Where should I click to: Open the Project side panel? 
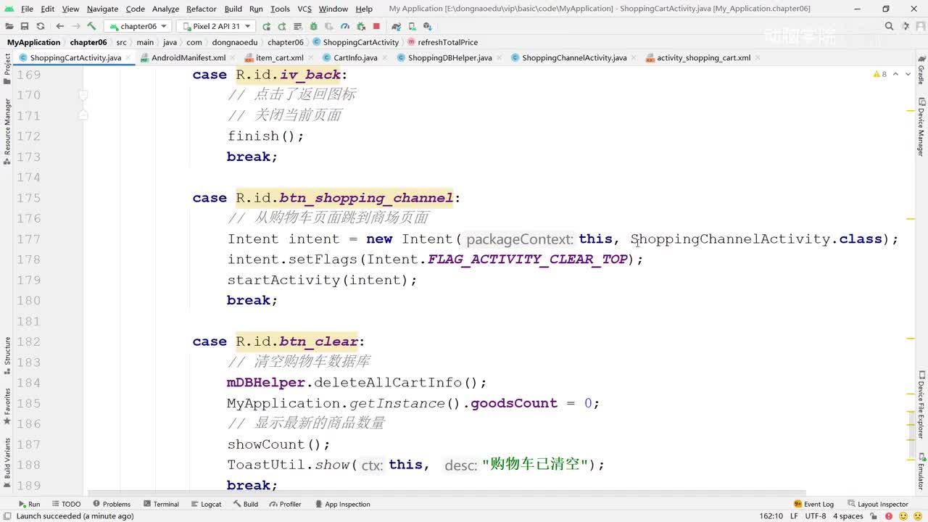tap(7, 70)
